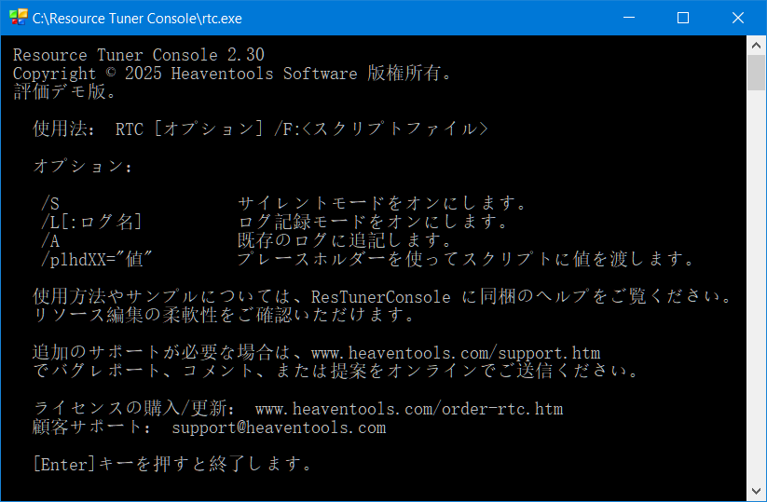The image size is (767, 502).
Task: Click the /A append log option text
Action: click(x=52, y=241)
